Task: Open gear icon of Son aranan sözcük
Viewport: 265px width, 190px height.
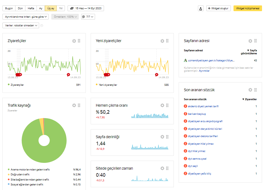Action: 250,90
